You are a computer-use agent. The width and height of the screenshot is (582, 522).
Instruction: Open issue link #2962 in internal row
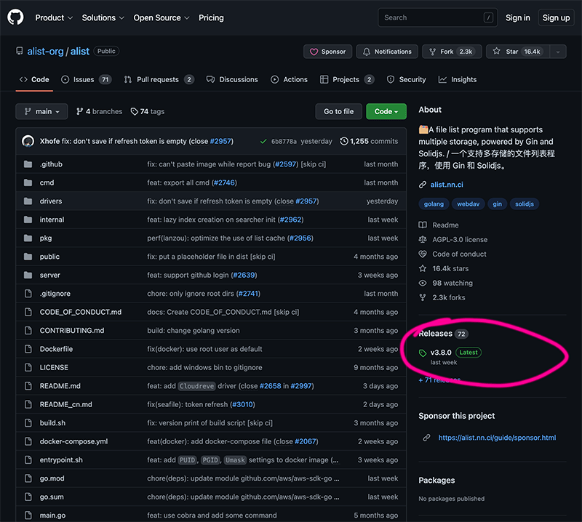(290, 220)
